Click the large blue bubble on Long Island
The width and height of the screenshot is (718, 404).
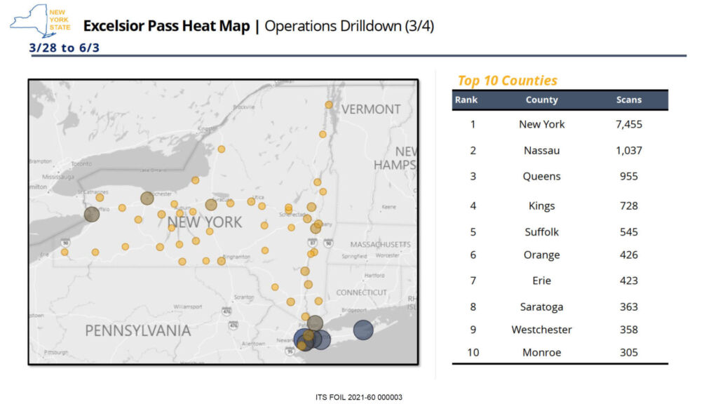[363, 330]
